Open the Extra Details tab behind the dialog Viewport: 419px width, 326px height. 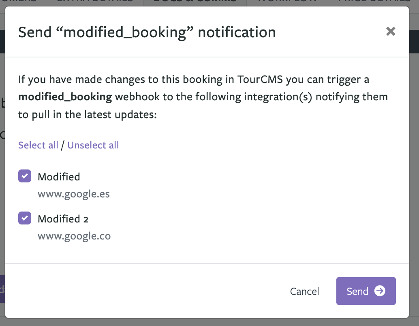(95, 1)
